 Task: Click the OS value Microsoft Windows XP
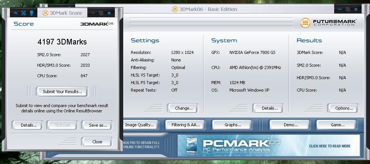(x=249, y=90)
